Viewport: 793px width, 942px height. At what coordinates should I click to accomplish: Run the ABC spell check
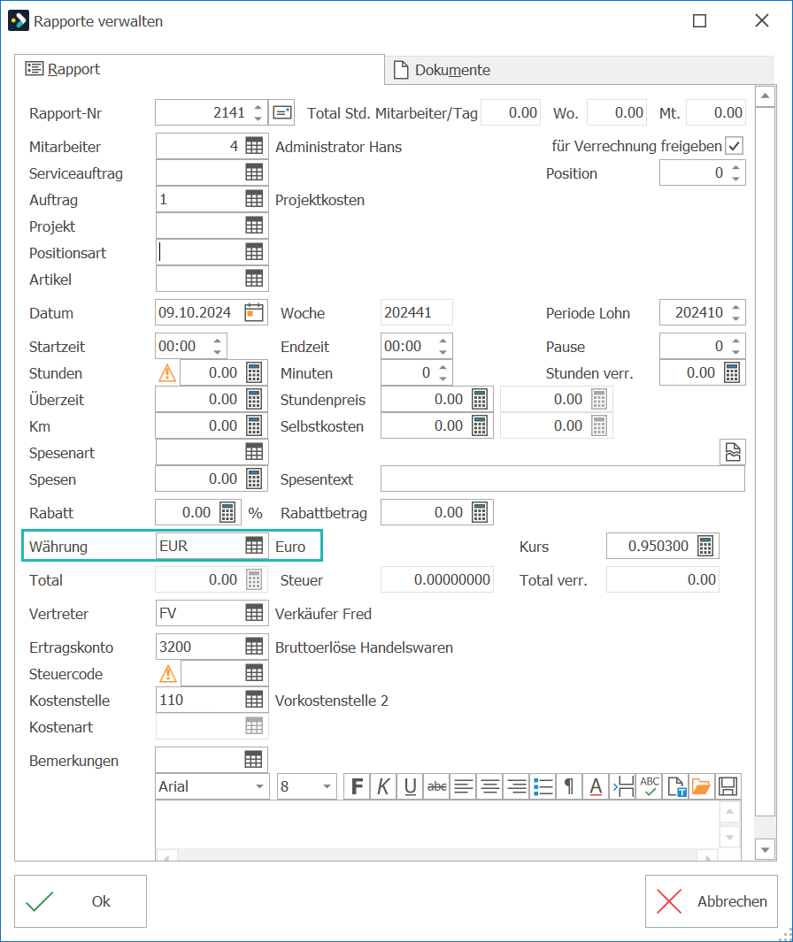(650, 785)
